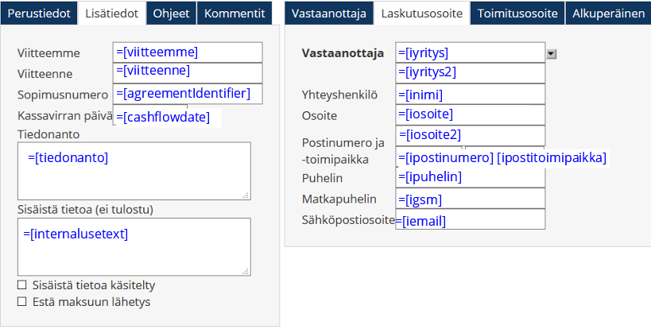Focus the Yhteyshenkilö name field
Image resolution: width=651 pixels, height=329 pixels.
coord(470,94)
